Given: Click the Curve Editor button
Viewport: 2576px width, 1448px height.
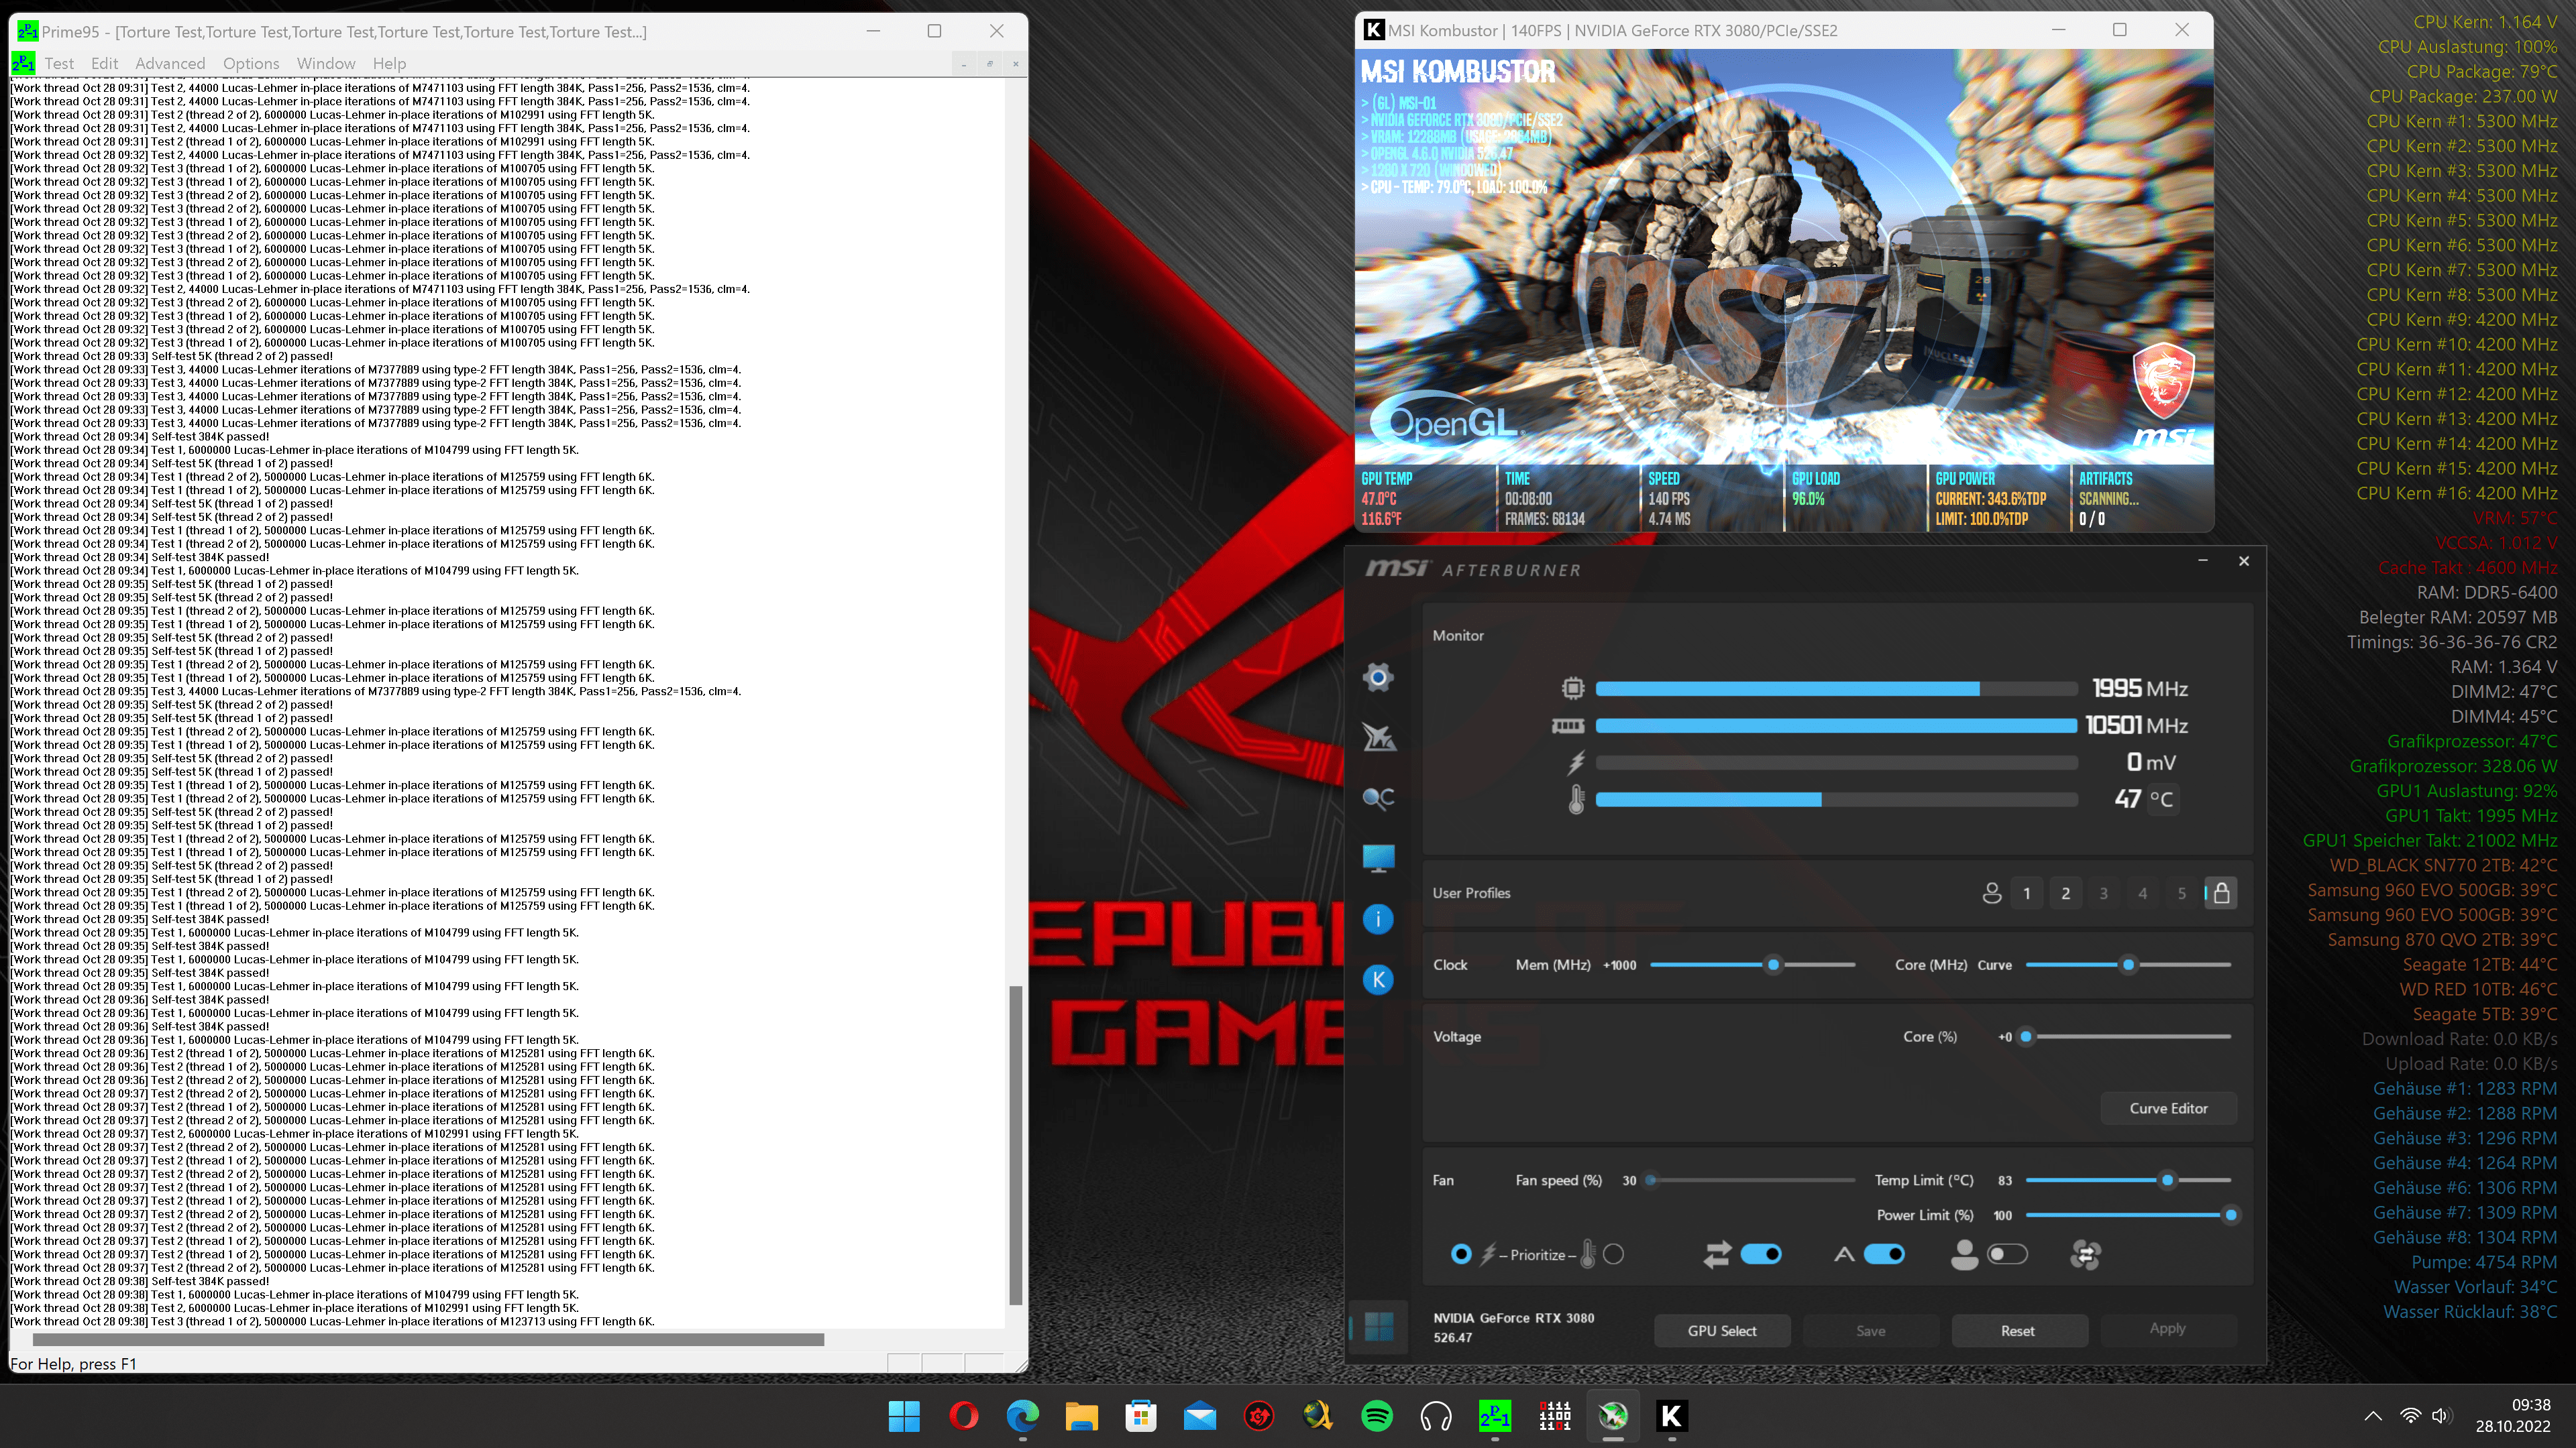Looking at the screenshot, I should (x=2168, y=1108).
